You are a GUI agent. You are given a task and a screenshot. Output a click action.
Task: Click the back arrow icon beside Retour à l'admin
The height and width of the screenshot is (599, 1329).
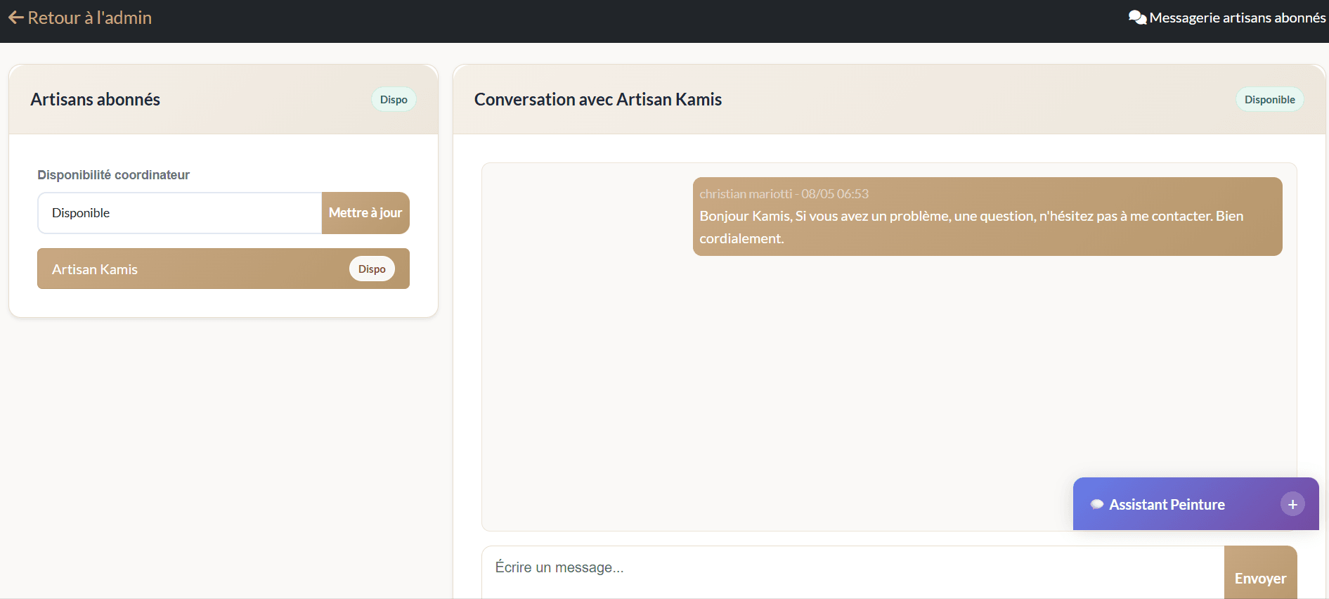(x=16, y=18)
